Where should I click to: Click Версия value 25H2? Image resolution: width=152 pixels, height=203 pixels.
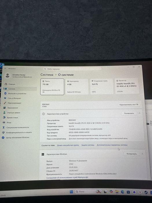[71, 164]
